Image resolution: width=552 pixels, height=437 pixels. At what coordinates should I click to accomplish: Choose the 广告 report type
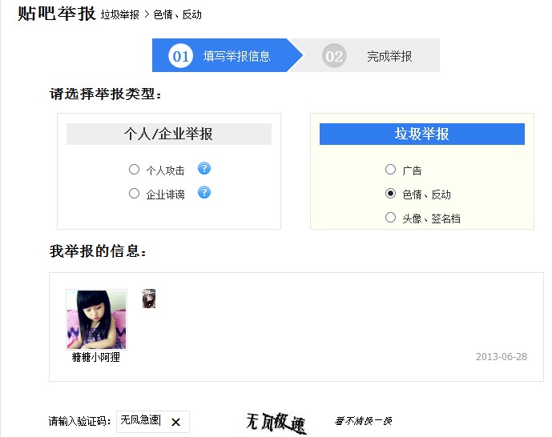[x=390, y=170]
